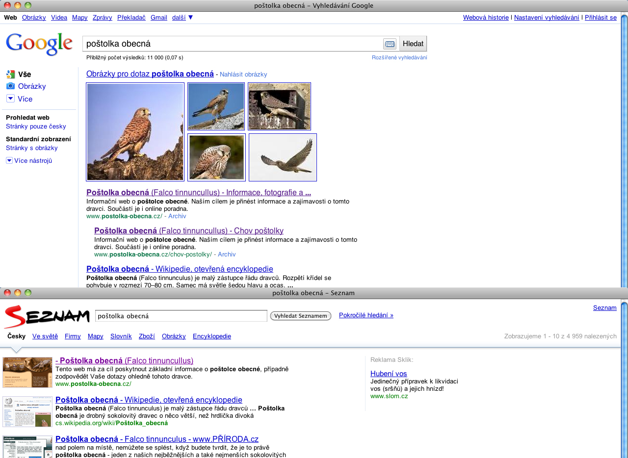Click www.slom.cz ad URL
628x458 pixels.
(389, 396)
